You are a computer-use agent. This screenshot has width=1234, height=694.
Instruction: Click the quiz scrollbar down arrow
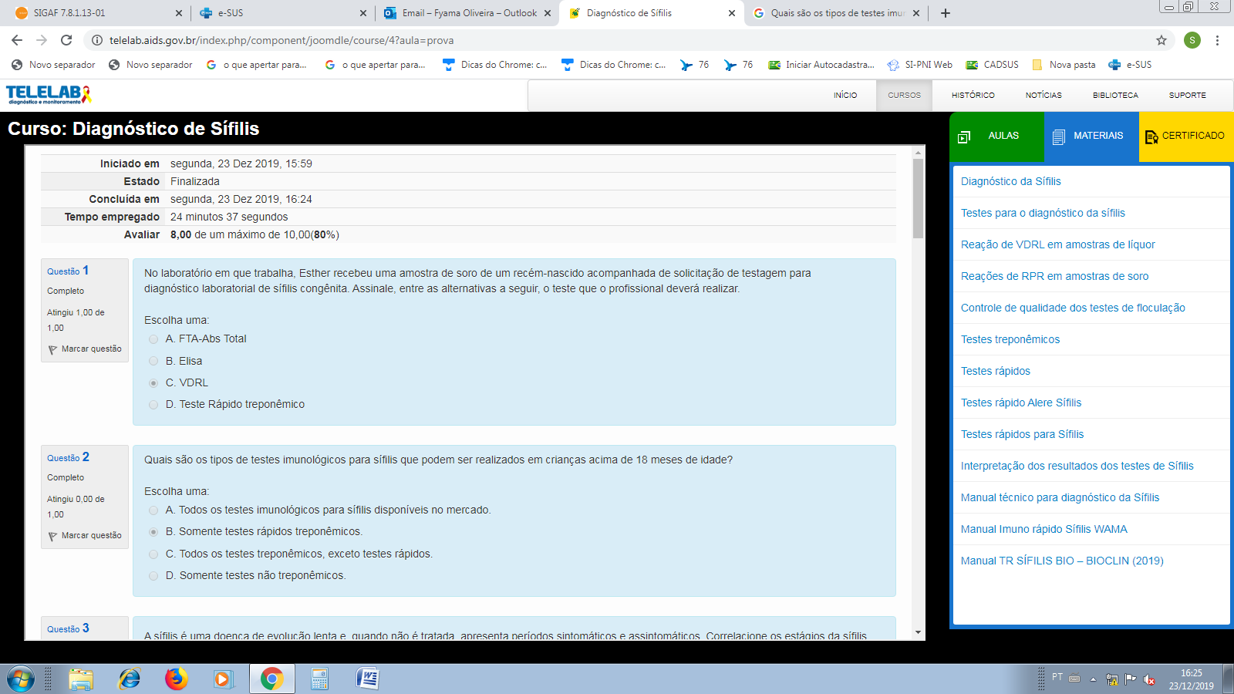click(918, 632)
